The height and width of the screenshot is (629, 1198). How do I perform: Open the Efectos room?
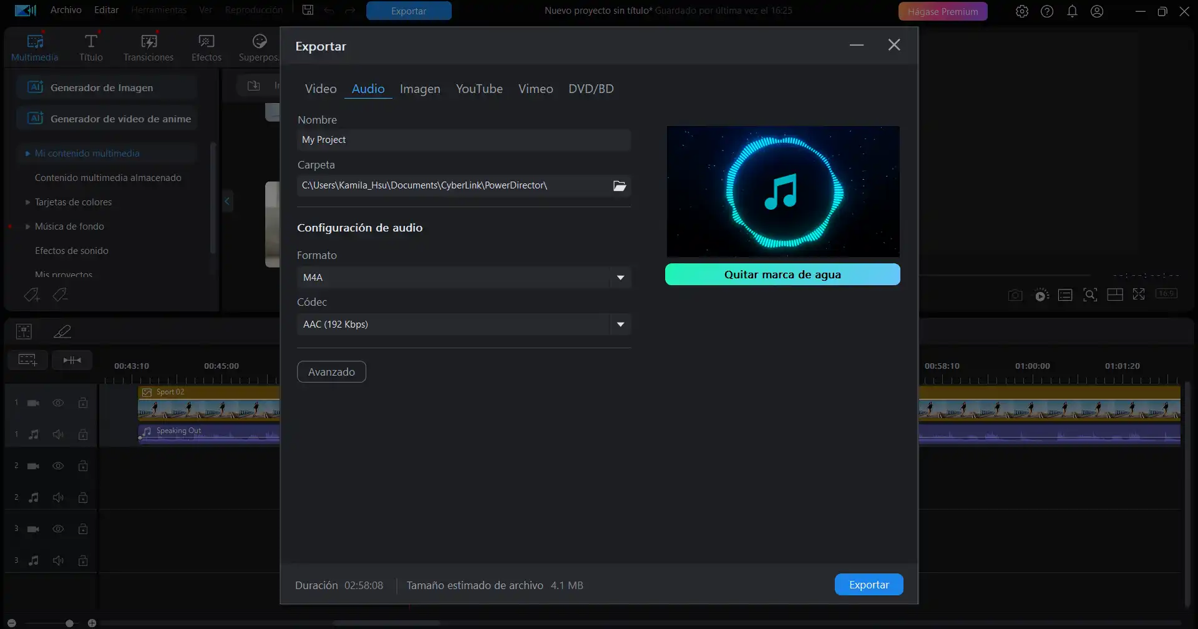coord(207,47)
